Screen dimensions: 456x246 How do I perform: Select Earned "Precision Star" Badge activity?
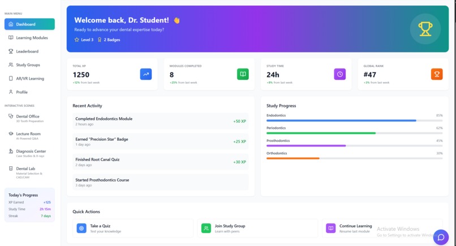[161, 141]
